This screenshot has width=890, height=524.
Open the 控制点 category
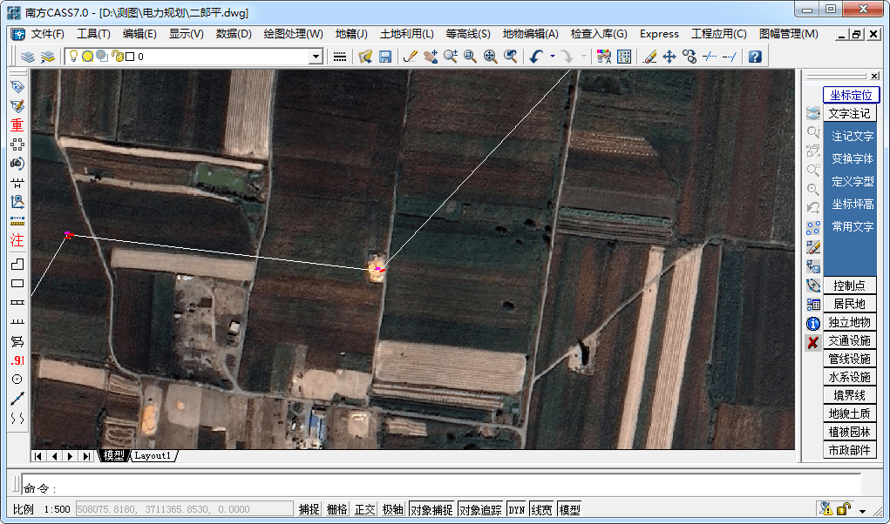(x=849, y=286)
